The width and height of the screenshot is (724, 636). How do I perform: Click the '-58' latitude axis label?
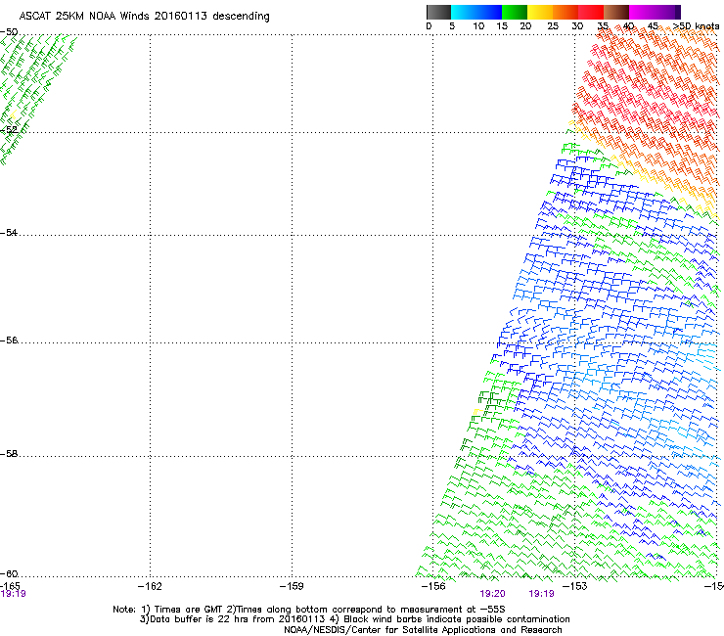pos(9,454)
